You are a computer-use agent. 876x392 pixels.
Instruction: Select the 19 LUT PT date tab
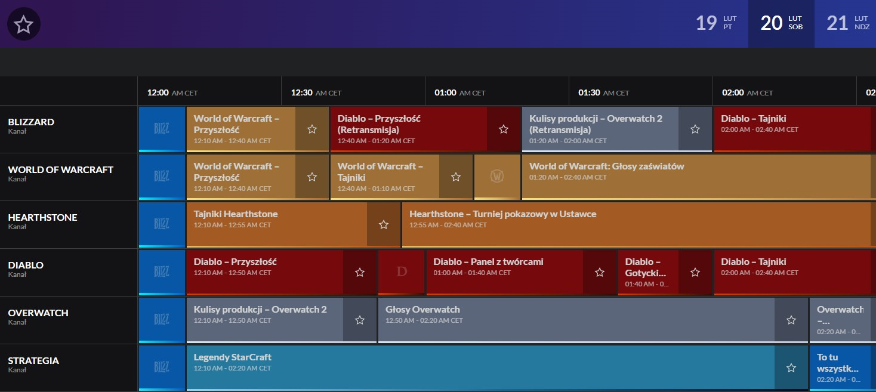point(716,23)
